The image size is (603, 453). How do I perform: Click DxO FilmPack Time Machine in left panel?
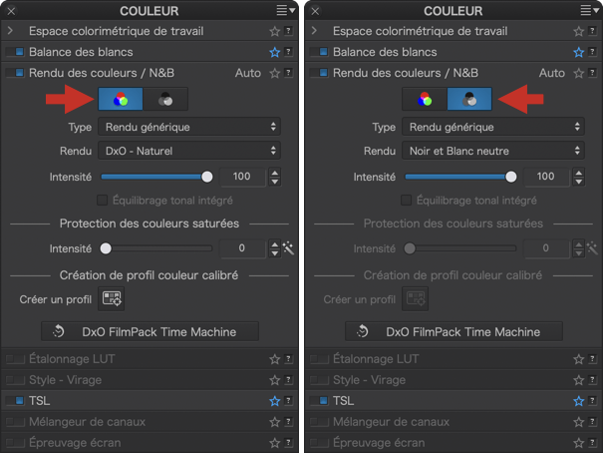(x=150, y=331)
